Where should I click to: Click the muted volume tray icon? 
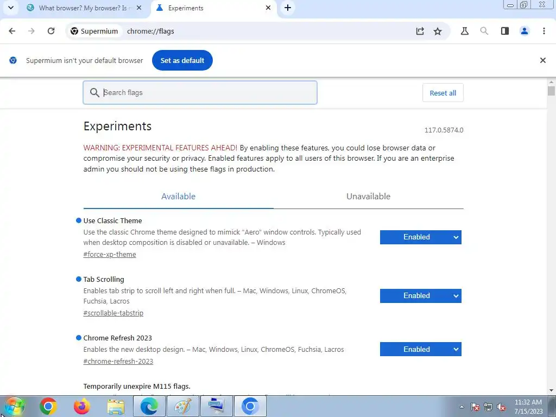pyautogui.click(x=501, y=407)
